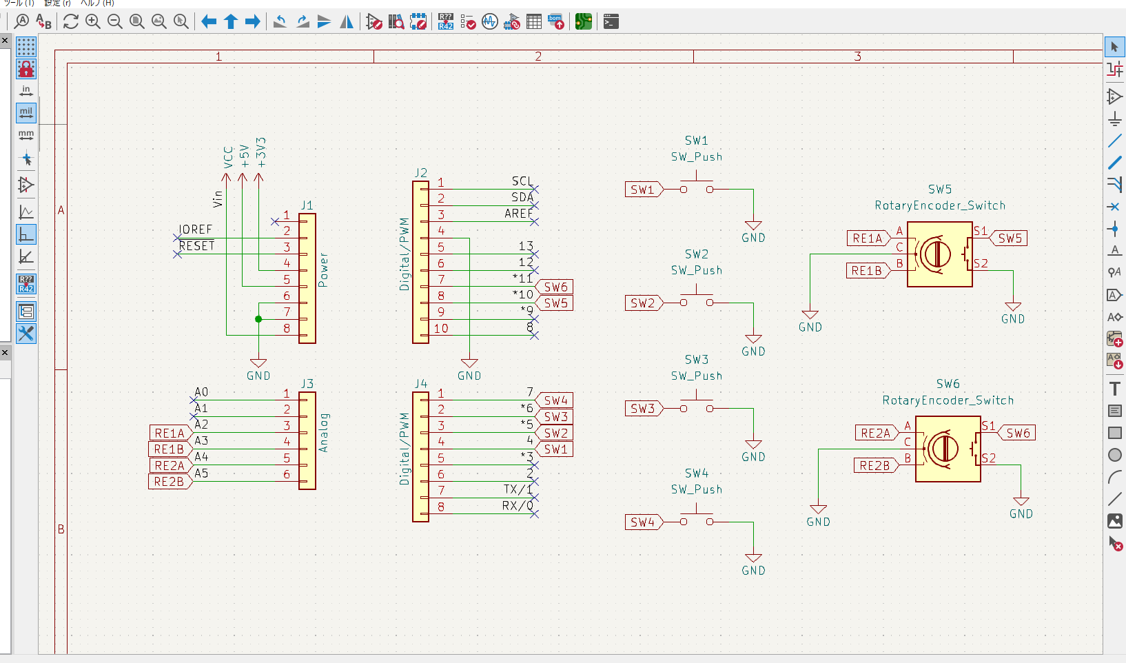Pick the Draw Circle tool
This screenshot has width=1126, height=663.
[x=1114, y=455]
